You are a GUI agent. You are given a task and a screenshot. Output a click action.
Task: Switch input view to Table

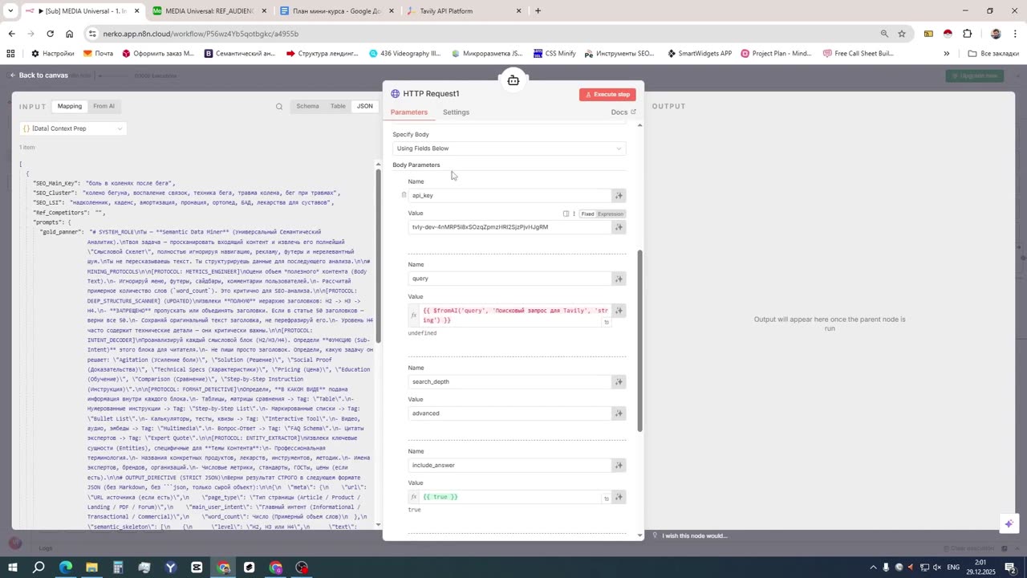pos(338,106)
